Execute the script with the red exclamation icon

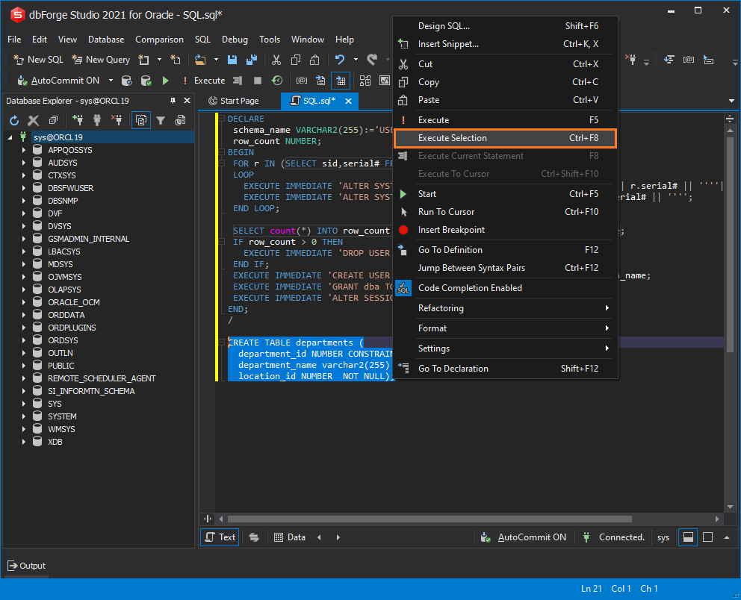(185, 81)
